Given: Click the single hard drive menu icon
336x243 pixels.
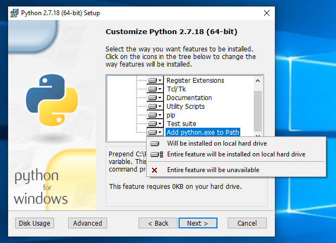Looking at the screenshot, I should [155, 143].
